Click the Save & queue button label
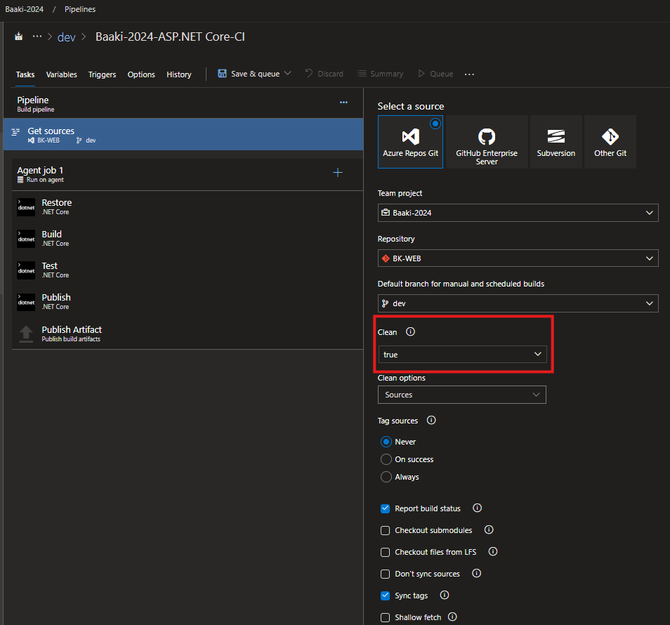 pos(255,74)
